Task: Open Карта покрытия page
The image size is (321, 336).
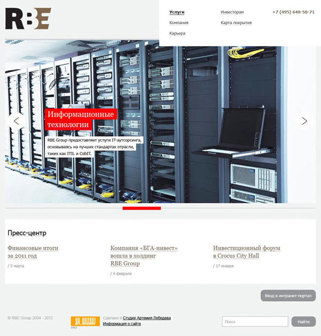Action: tap(236, 22)
